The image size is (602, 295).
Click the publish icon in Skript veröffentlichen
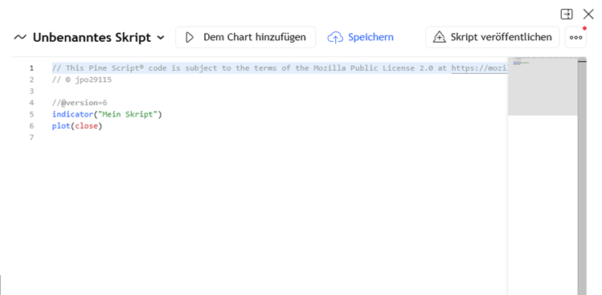click(x=439, y=37)
